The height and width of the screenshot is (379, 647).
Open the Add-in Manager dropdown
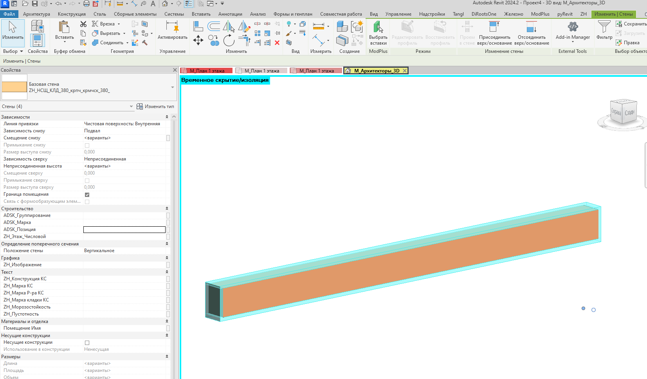pyautogui.click(x=573, y=42)
